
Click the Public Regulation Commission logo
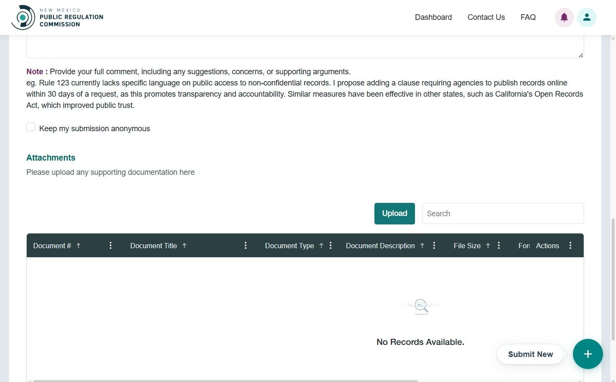(x=56, y=17)
